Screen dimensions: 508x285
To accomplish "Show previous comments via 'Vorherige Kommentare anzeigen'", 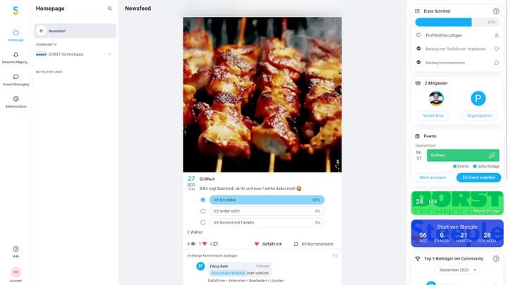I will (x=212, y=255).
